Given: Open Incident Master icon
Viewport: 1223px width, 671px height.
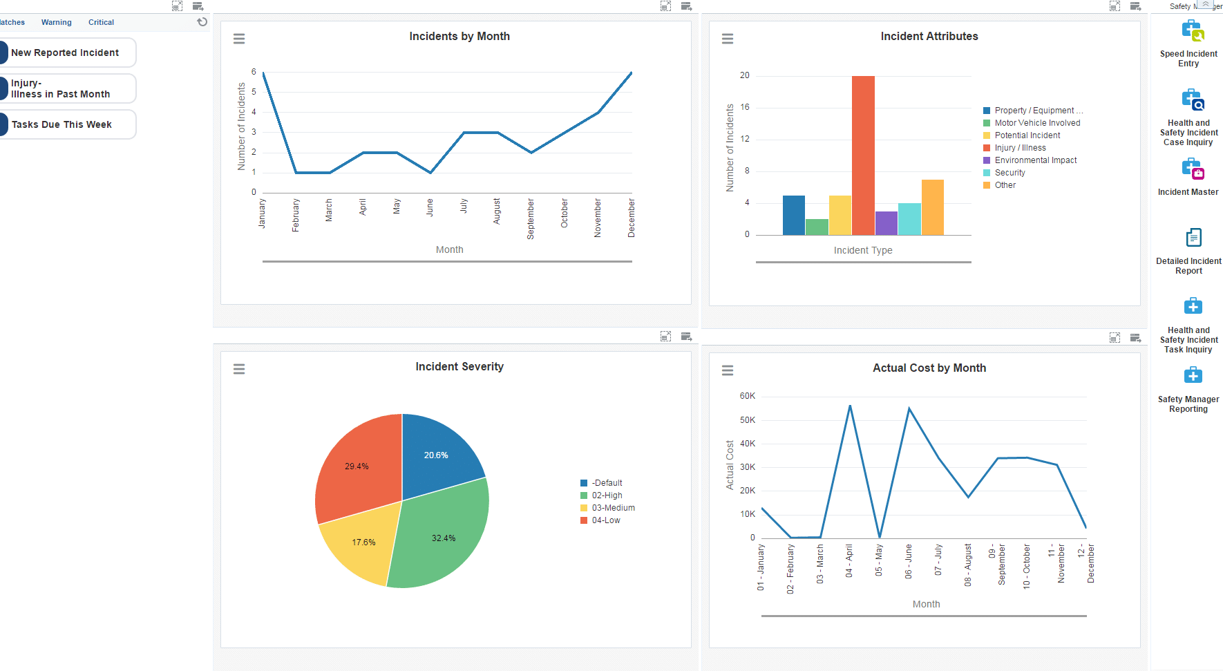Looking at the screenshot, I should [x=1193, y=169].
